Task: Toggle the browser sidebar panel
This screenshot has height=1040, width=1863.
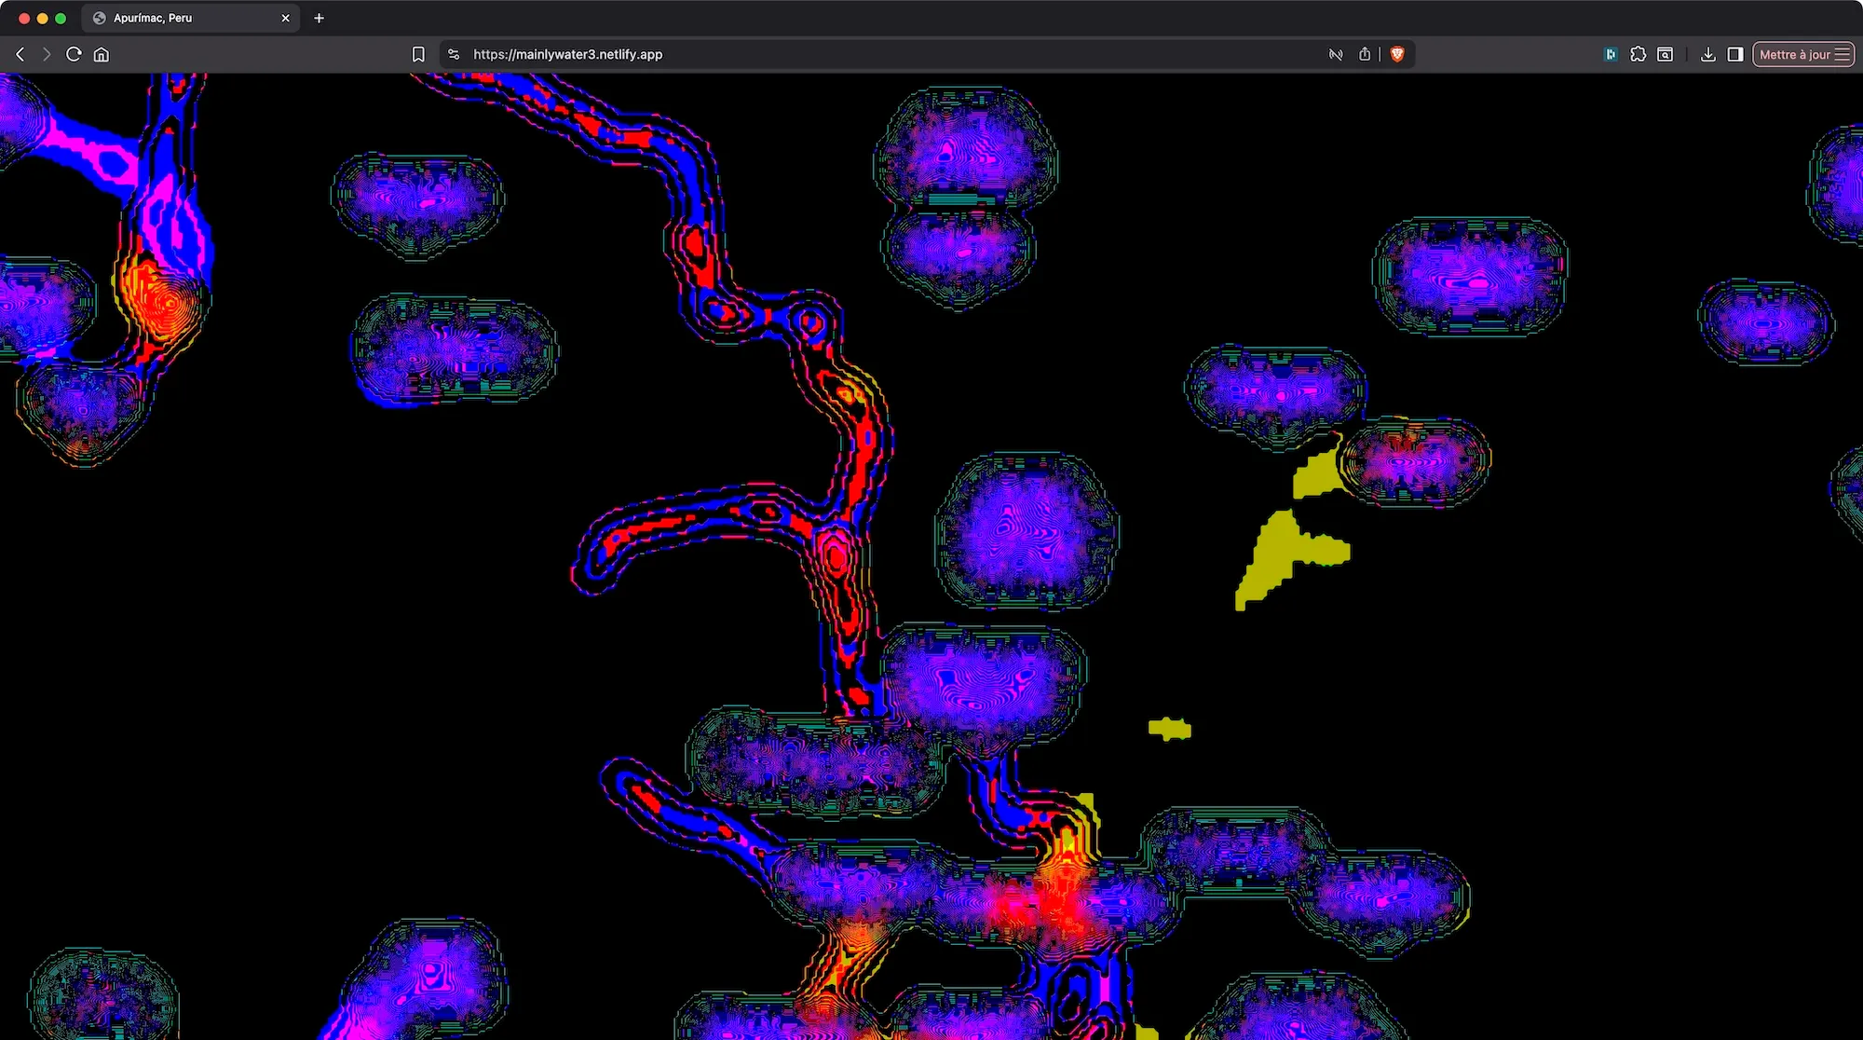Action: click(x=1734, y=54)
